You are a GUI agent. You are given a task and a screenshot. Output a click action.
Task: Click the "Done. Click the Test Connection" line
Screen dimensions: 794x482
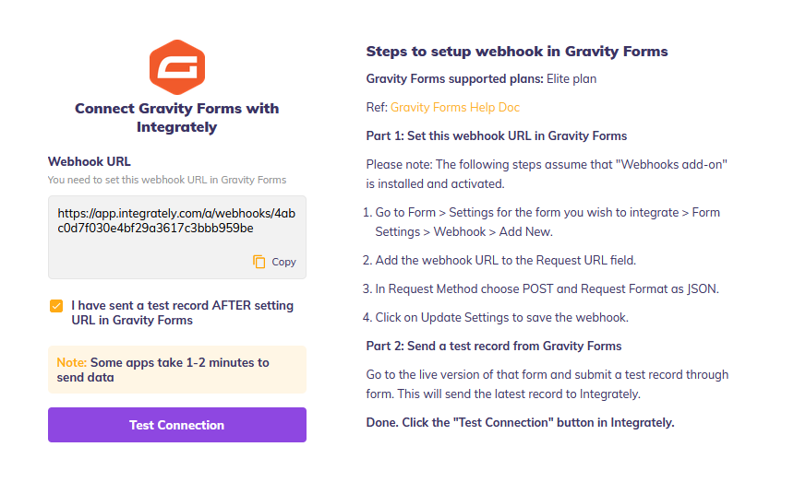pos(520,423)
